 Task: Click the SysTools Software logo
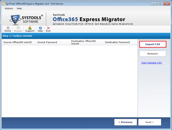coord(26,19)
